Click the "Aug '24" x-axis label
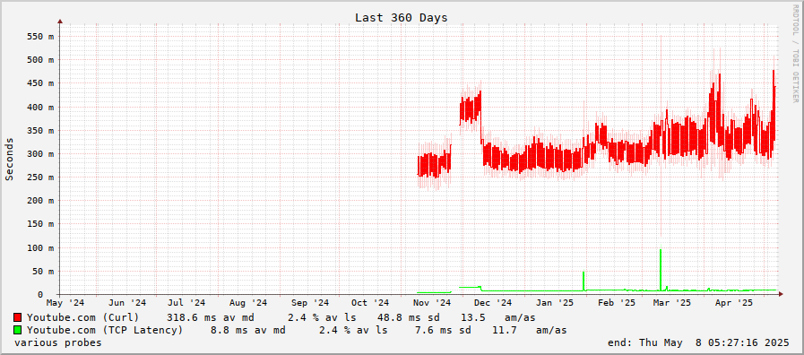The height and width of the screenshot is (355, 804). pyautogui.click(x=248, y=303)
